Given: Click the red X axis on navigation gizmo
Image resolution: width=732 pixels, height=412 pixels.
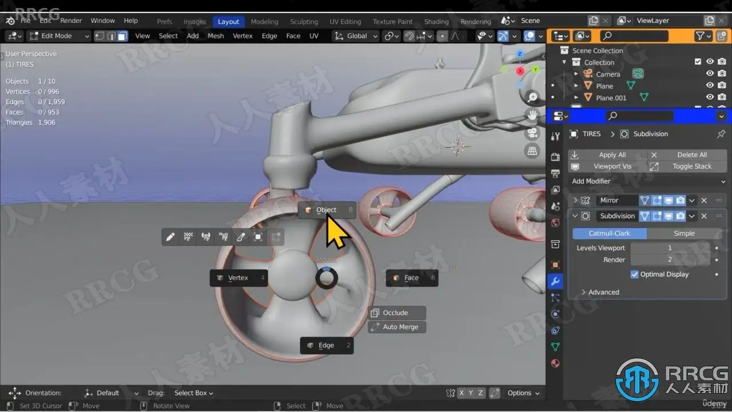Looking at the screenshot, I should coord(520,71).
